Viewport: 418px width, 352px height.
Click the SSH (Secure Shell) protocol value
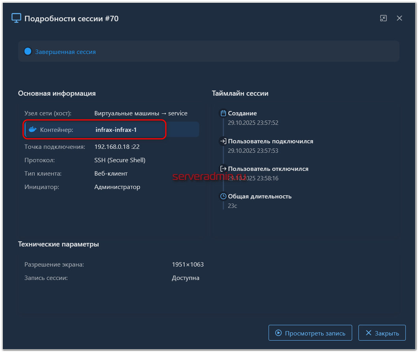pyautogui.click(x=120, y=160)
